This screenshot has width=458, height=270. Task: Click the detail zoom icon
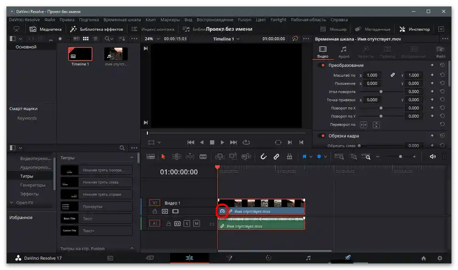353,157
